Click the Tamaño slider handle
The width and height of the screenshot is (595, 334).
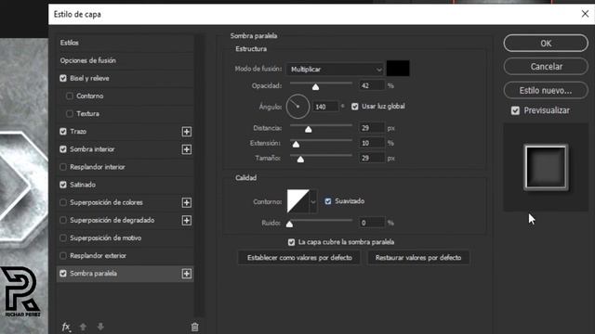300,160
